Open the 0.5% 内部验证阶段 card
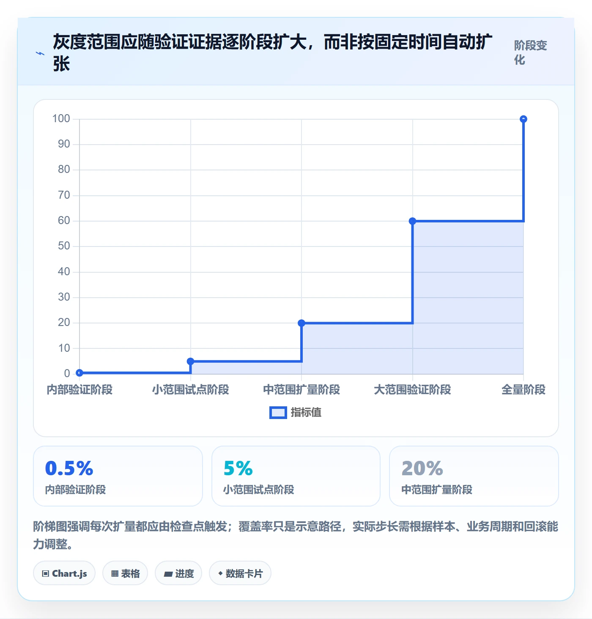 (118, 476)
